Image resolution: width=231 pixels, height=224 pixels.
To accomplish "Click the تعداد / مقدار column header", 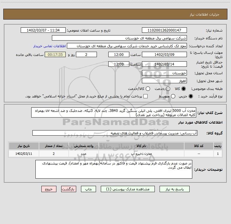I will (54, 146).
